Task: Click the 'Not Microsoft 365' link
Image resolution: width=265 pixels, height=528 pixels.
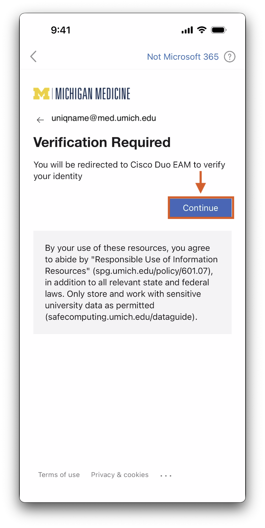Action: [x=183, y=57]
